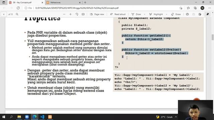Search within the PDF document

(x=17, y=14)
